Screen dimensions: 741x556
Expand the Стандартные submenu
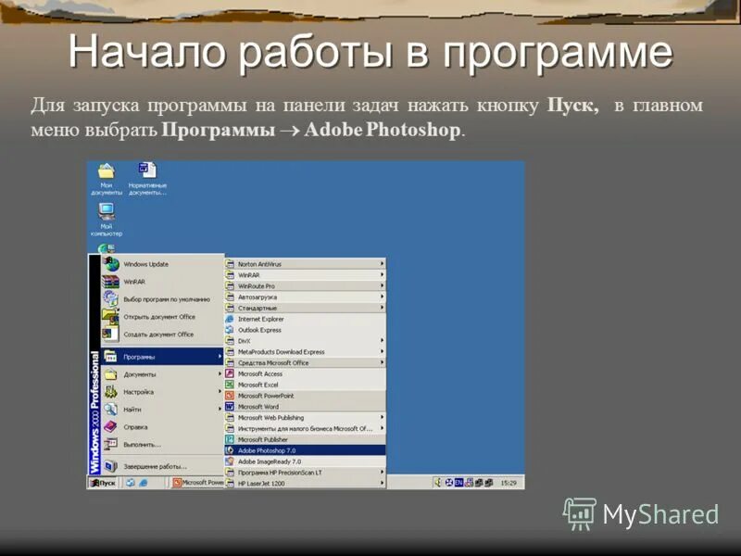click(306, 309)
